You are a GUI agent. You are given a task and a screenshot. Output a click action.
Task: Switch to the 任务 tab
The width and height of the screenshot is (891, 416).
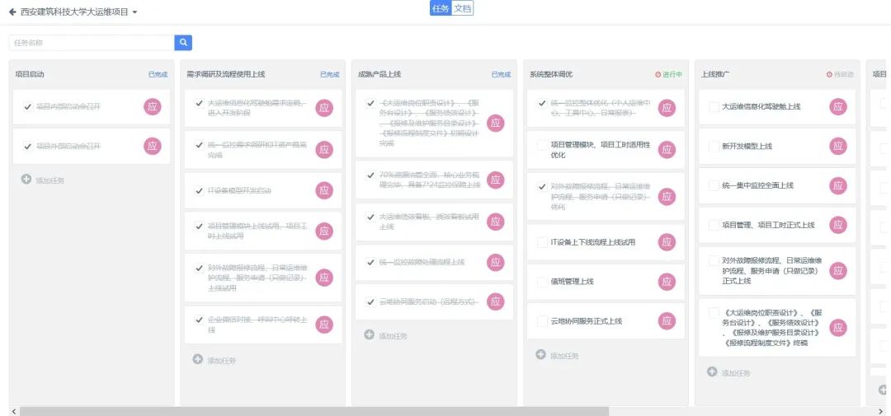click(x=441, y=8)
